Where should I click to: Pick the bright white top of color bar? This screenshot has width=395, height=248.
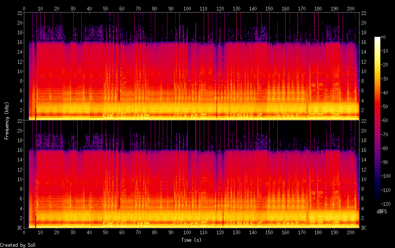[377, 39]
